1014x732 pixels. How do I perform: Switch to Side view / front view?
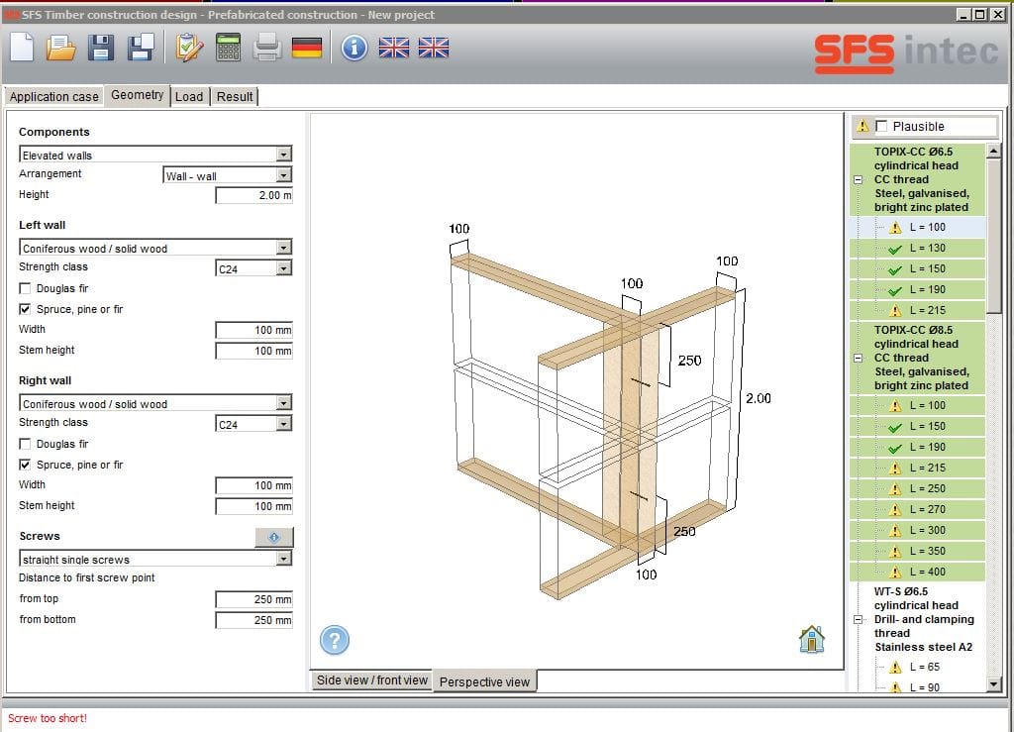coord(371,680)
